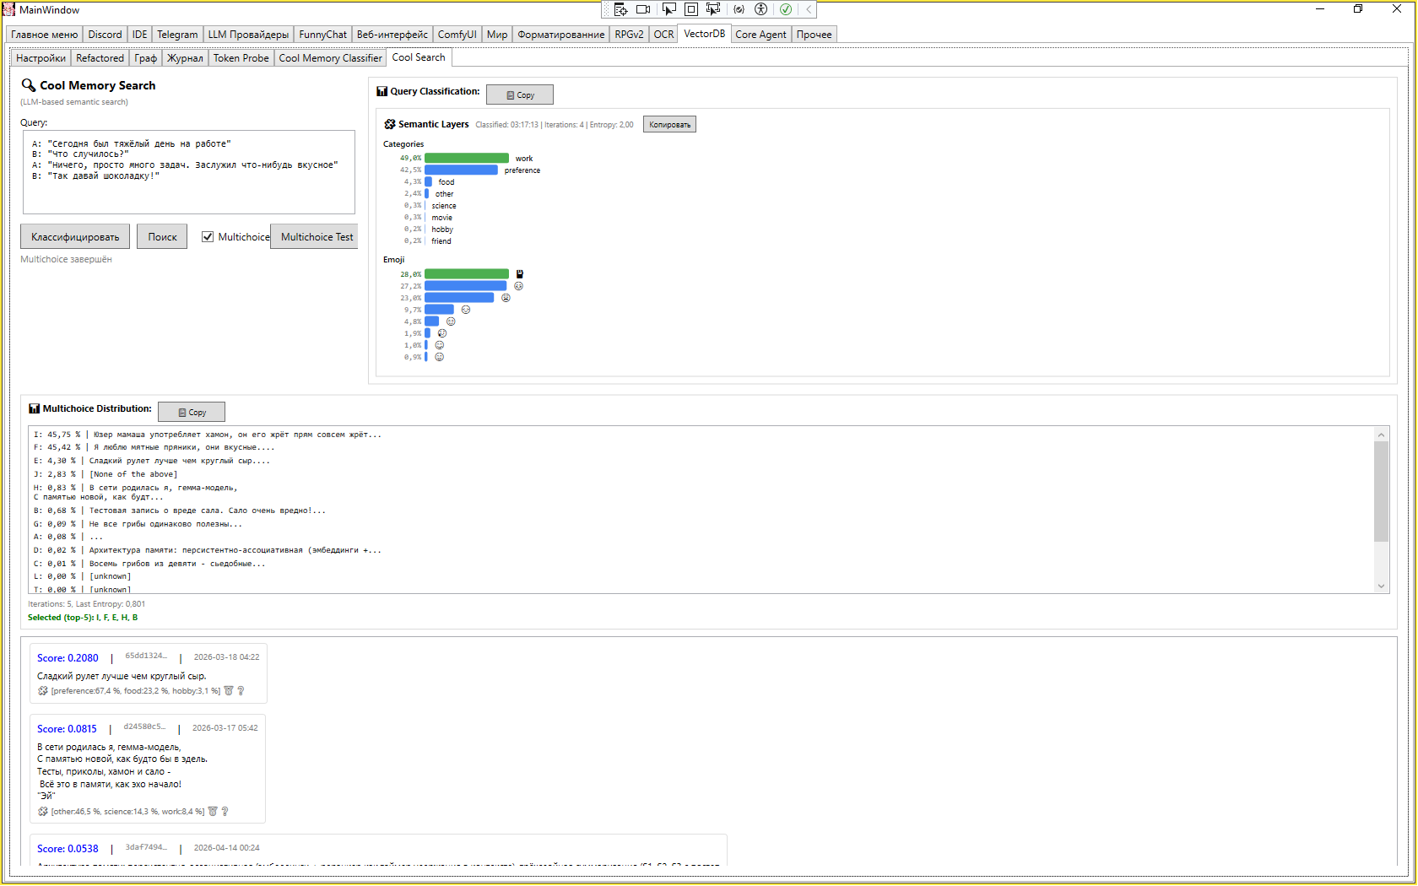The width and height of the screenshot is (1418, 886).
Task: Click the 'Score: 0.2080' result heading
Action: [x=68, y=658]
